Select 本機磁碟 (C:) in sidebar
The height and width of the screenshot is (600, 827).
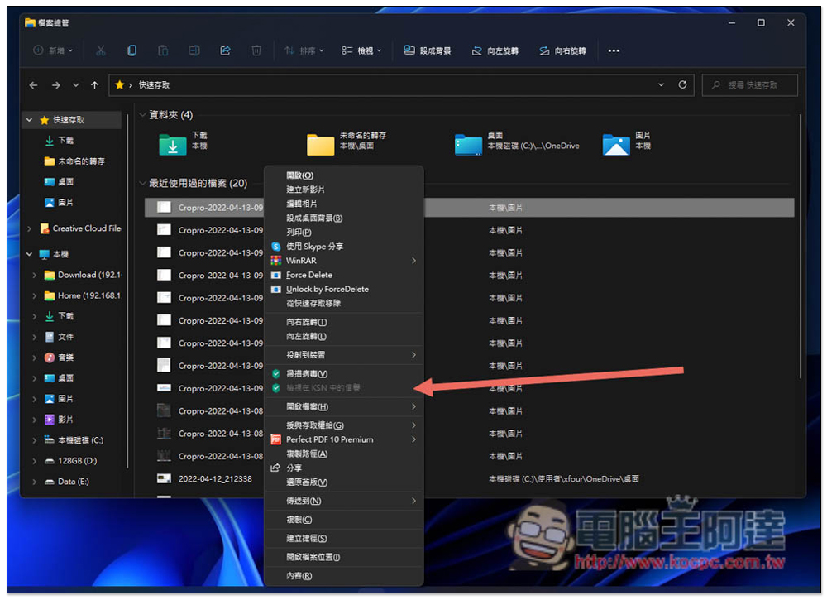pos(80,440)
